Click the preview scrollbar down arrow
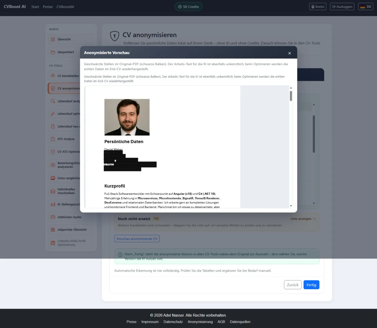 click(291, 206)
